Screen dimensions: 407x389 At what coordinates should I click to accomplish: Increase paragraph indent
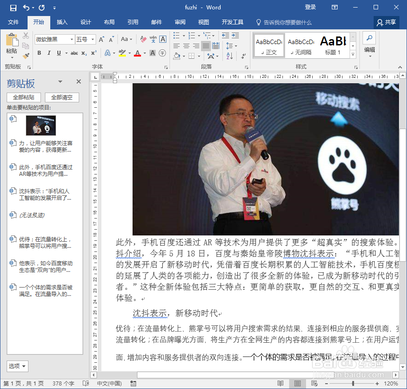point(235,36)
